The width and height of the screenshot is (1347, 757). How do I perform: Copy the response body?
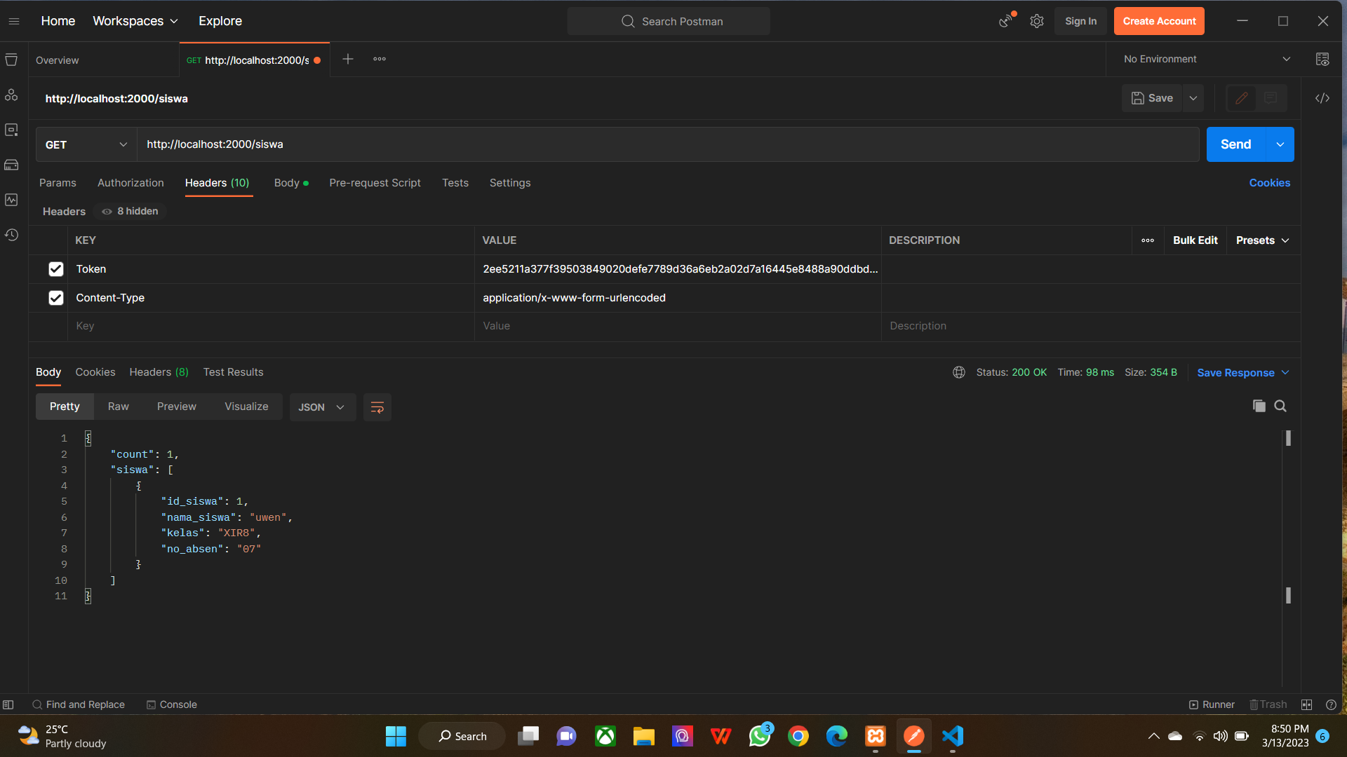coord(1259,406)
